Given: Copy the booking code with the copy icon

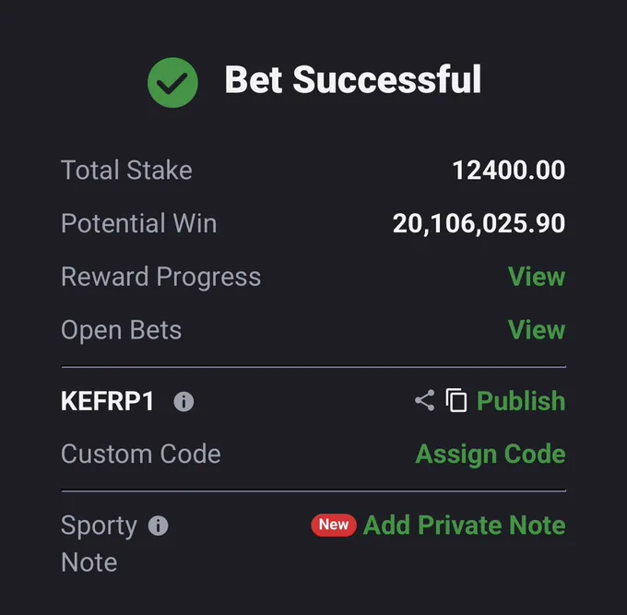Looking at the screenshot, I should coord(456,400).
